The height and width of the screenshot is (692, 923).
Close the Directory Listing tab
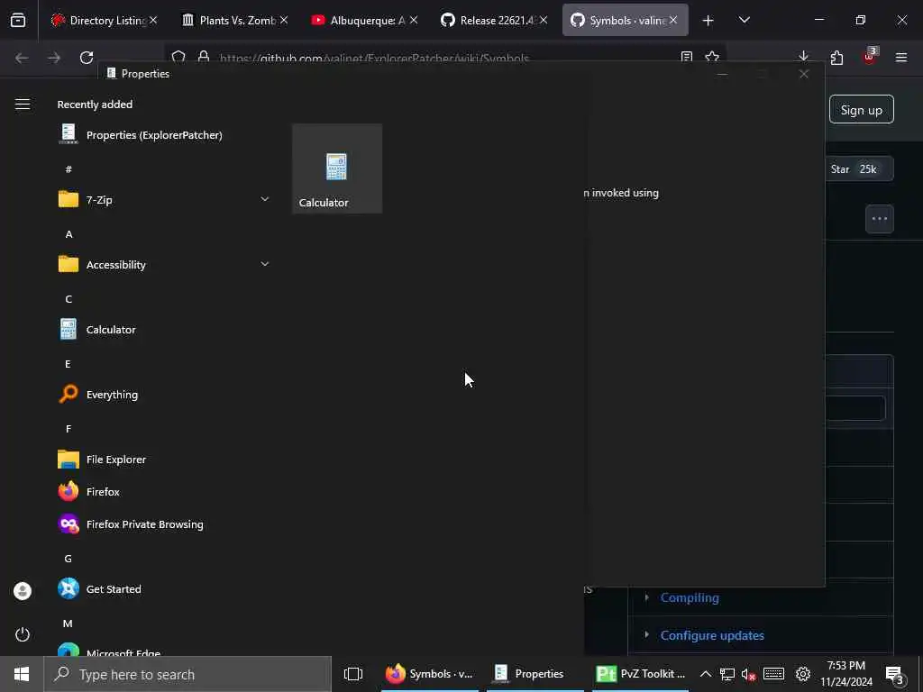(153, 20)
